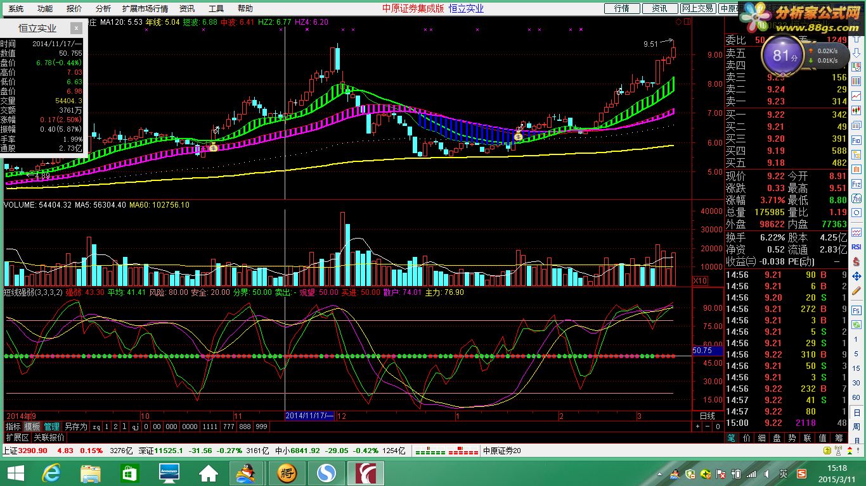Switch to the 值 tab
866x486 pixels.
pos(822,438)
